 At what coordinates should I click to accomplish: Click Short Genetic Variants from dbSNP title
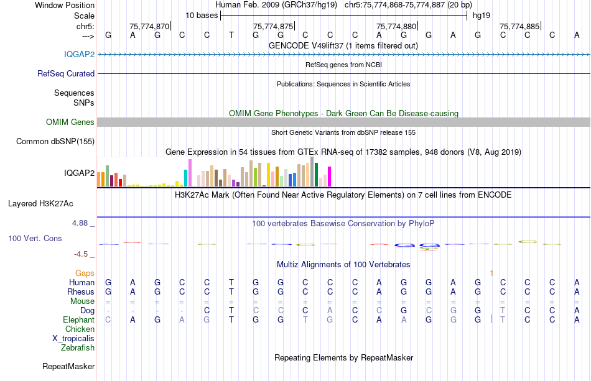click(x=343, y=132)
